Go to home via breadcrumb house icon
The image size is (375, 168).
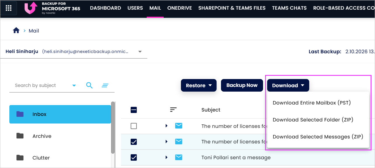pyautogui.click(x=16, y=30)
